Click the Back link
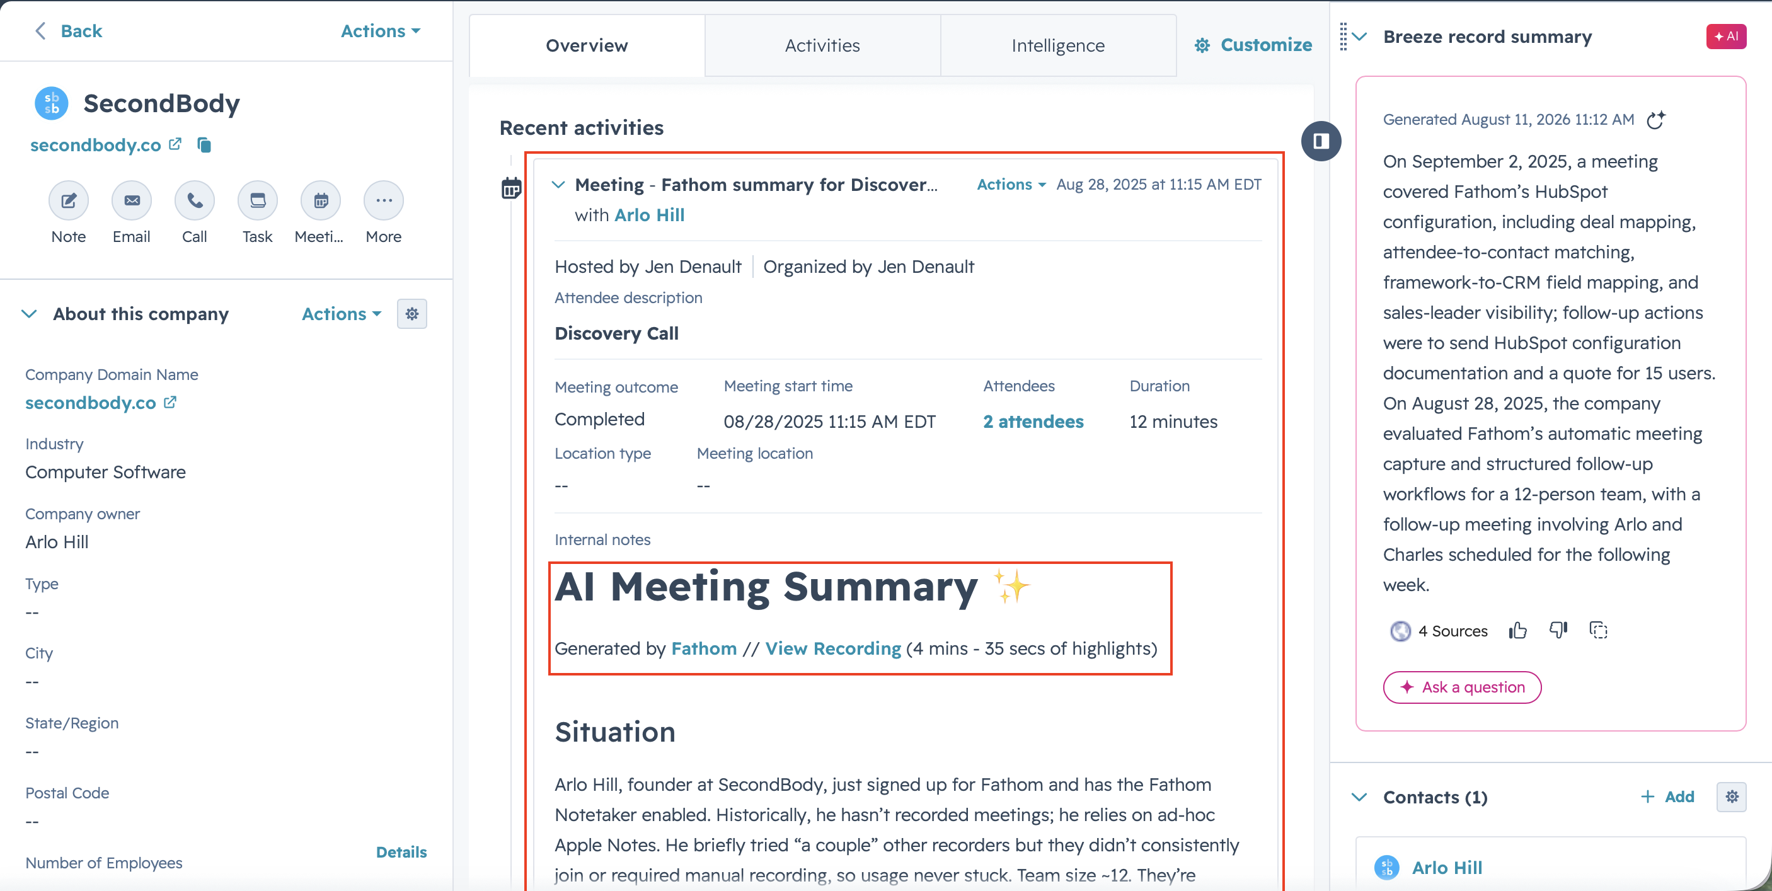The height and width of the screenshot is (891, 1772). point(81,31)
